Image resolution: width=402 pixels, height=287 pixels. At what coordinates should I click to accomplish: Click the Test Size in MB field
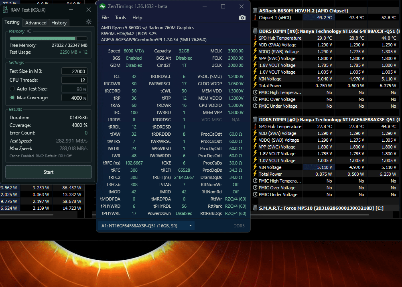coord(74,71)
